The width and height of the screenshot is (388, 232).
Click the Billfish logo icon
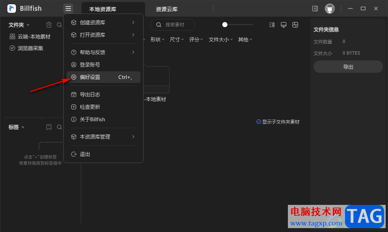click(12, 9)
